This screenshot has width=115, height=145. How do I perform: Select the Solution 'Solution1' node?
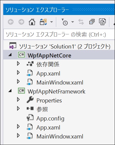(x=65, y=46)
